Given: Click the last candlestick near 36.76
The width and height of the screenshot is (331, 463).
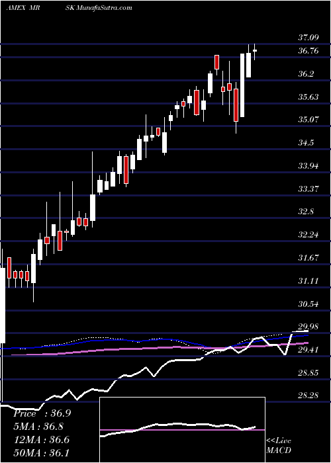Looking at the screenshot, I should tap(254, 51).
